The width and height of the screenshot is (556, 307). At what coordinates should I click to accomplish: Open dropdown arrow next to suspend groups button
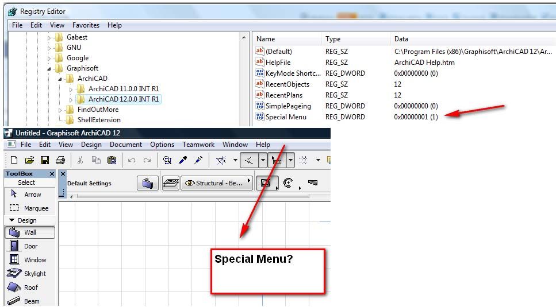(290, 160)
